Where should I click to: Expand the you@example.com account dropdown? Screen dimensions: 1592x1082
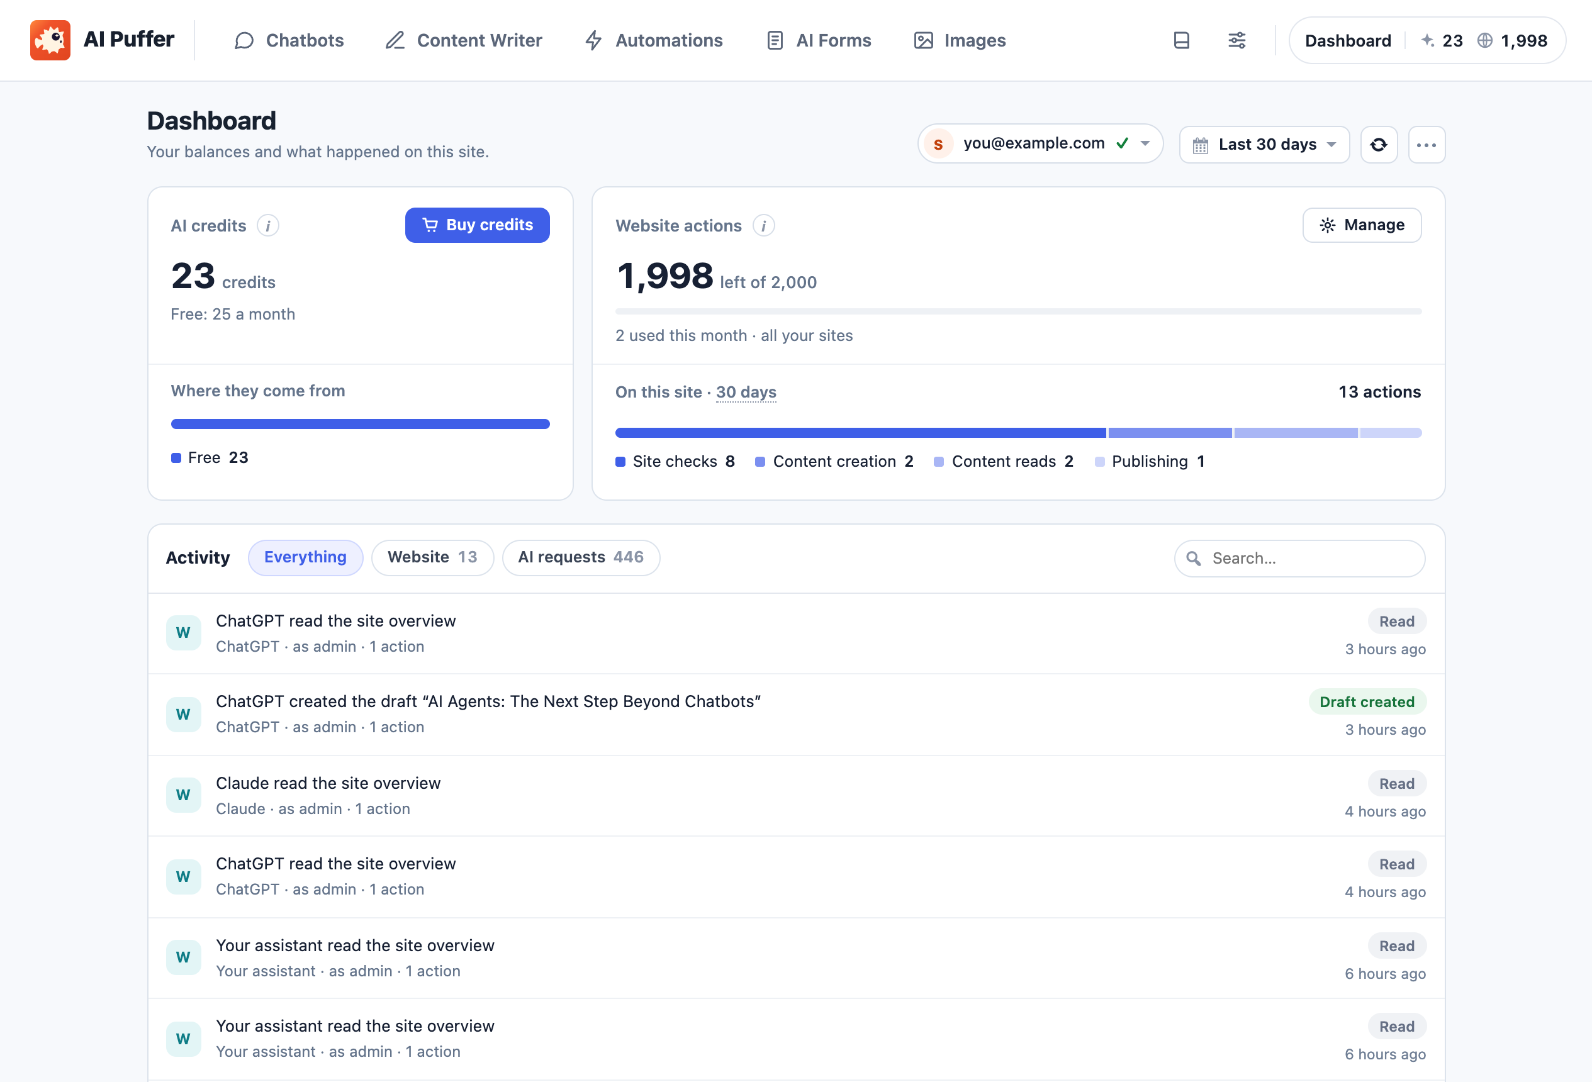coord(1040,144)
